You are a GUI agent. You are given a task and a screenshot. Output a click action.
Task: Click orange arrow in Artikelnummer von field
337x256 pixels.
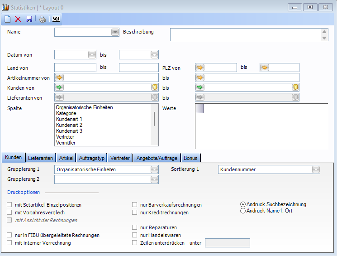(x=59, y=78)
